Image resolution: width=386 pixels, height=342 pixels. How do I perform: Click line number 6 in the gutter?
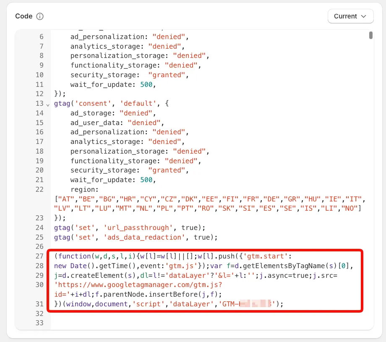(x=42, y=37)
